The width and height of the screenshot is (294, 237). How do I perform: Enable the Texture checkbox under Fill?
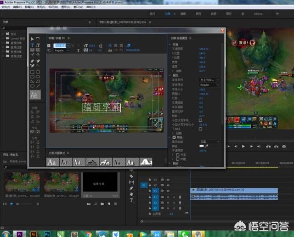(178, 159)
